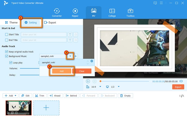Click the Trim button in toolbar

[x=40, y=95]
